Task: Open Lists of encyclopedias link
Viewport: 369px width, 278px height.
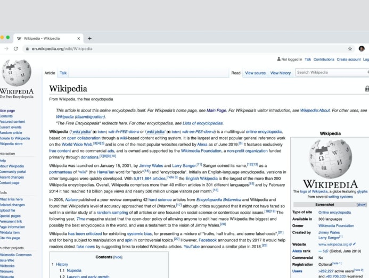Action: [x=203, y=123]
